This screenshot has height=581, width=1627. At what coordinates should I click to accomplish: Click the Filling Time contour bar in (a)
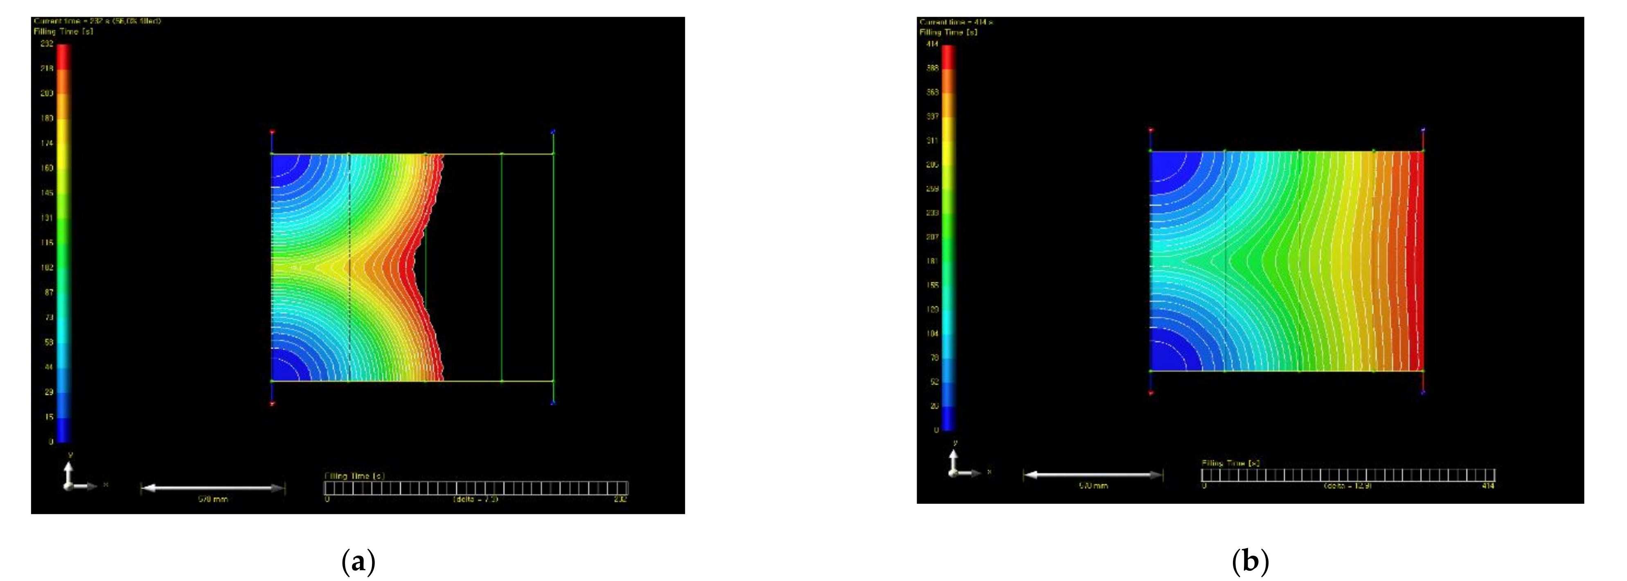(x=475, y=488)
